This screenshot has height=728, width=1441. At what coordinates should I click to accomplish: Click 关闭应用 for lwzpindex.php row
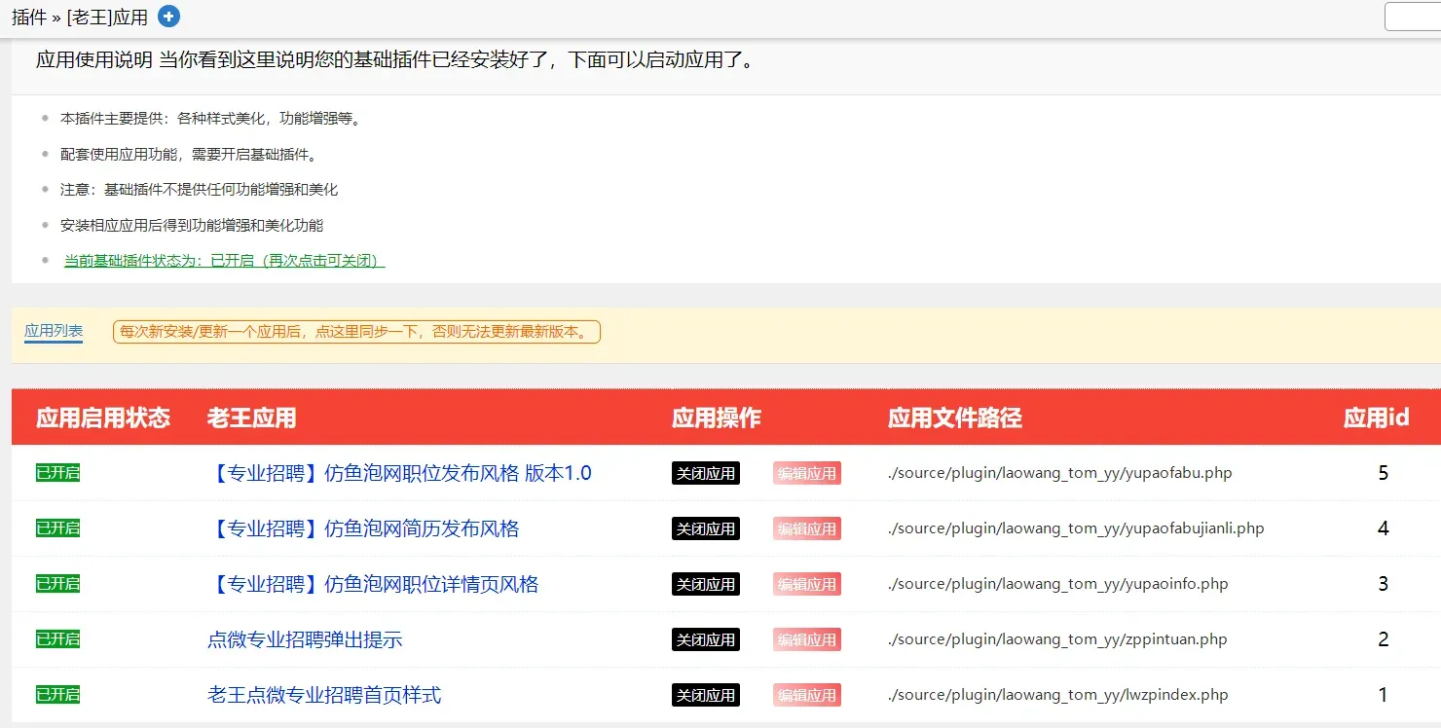coord(706,695)
